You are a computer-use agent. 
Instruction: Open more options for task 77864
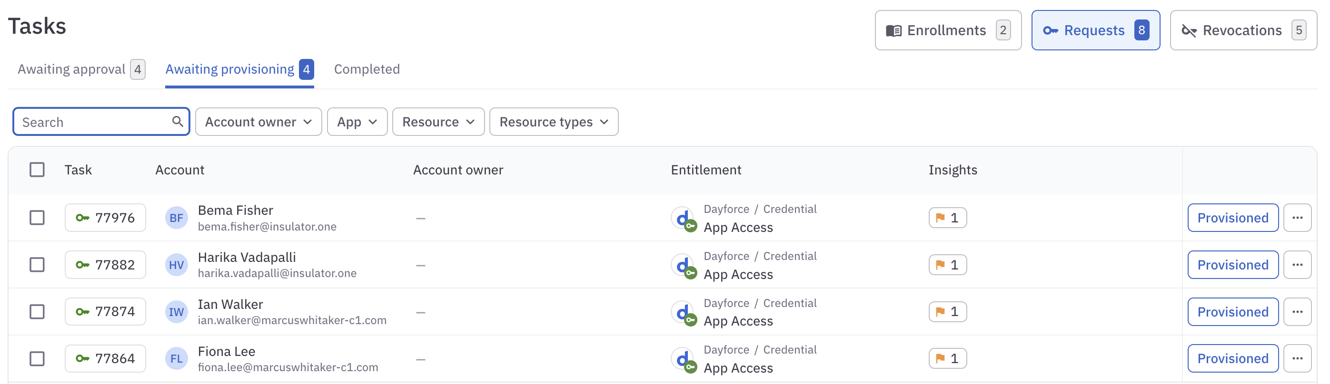(x=1297, y=359)
